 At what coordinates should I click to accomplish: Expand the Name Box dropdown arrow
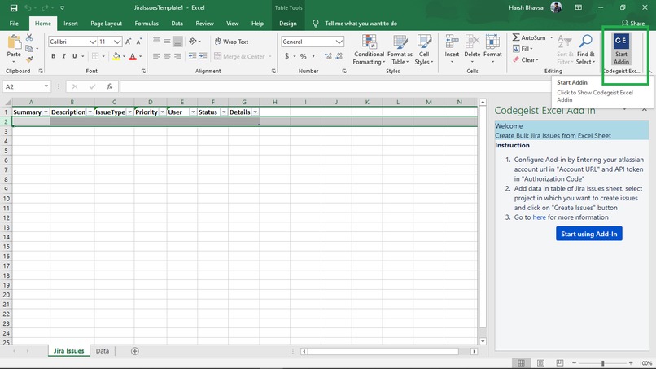(46, 86)
